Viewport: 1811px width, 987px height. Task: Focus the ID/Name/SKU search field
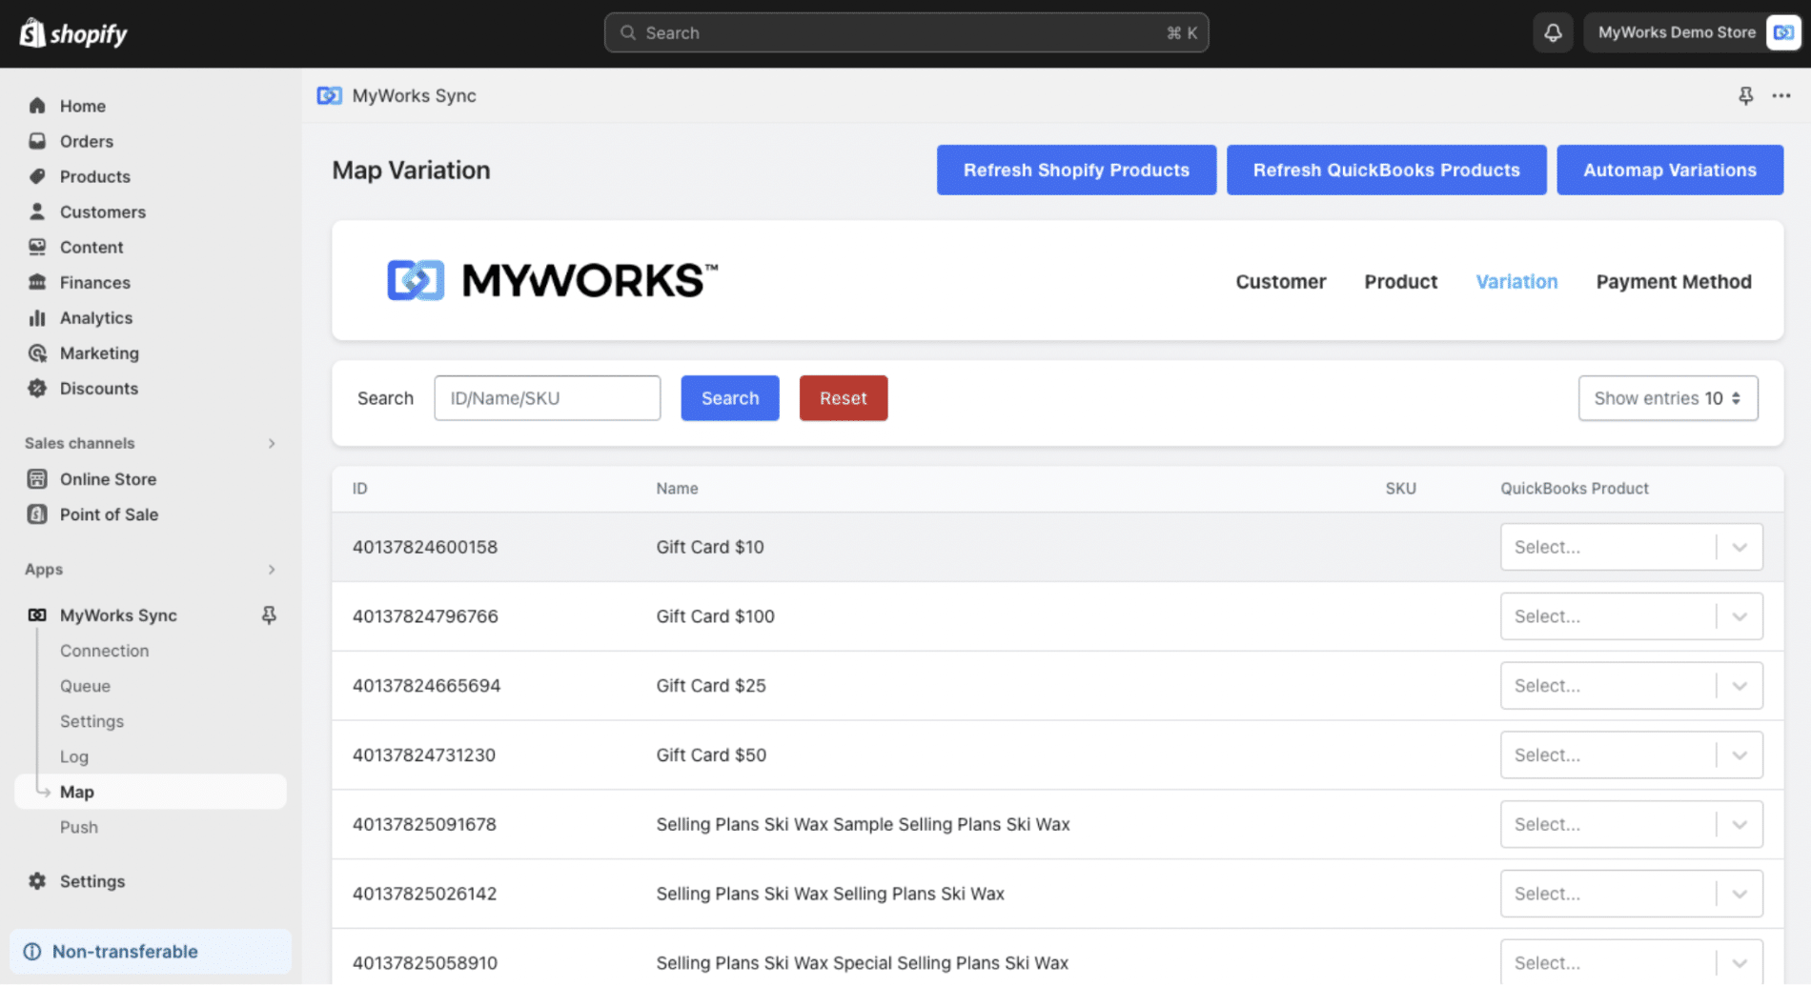(x=547, y=398)
